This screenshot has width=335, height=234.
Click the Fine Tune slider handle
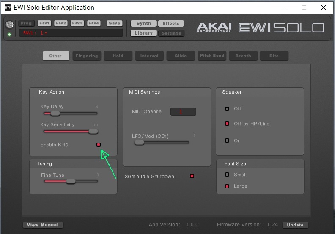point(71,181)
